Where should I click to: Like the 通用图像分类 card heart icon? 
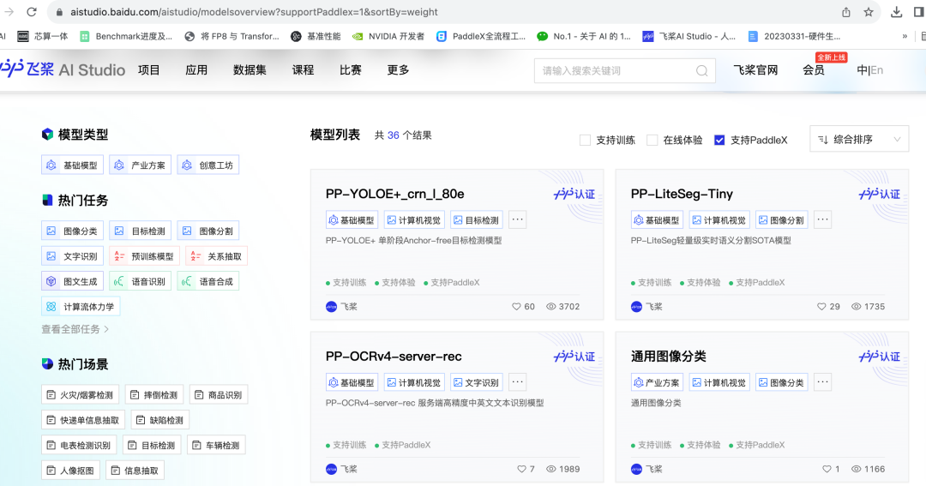click(x=827, y=469)
